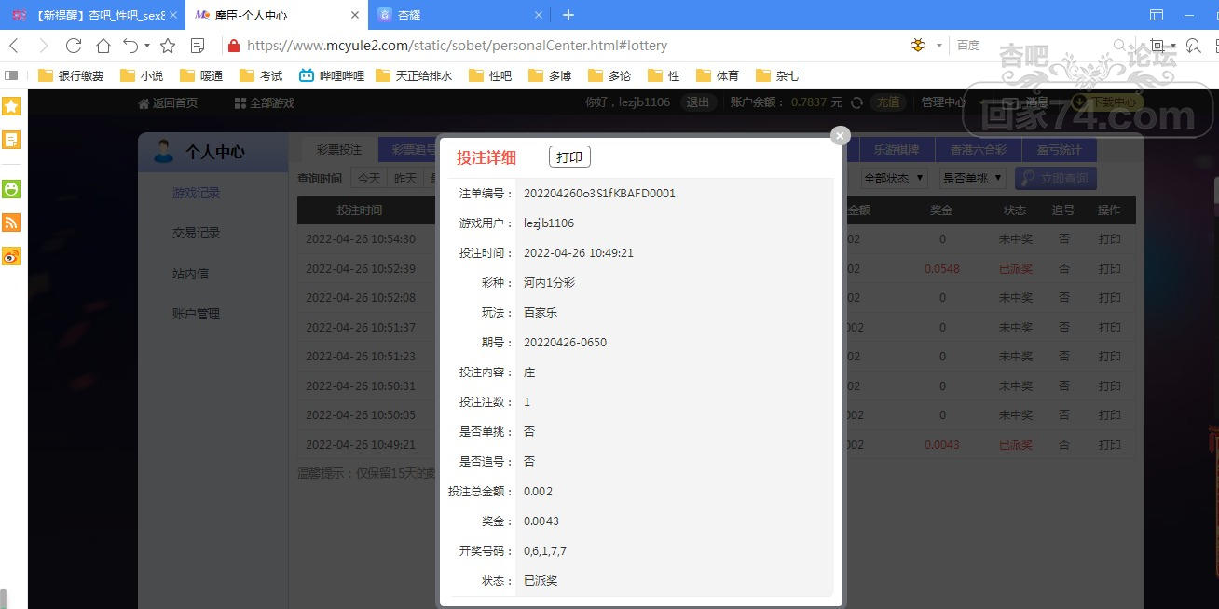Viewport: 1219px width, 609px height.
Task: Click 打印 in the 10:54:30 row
Action: tap(1109, 238)
